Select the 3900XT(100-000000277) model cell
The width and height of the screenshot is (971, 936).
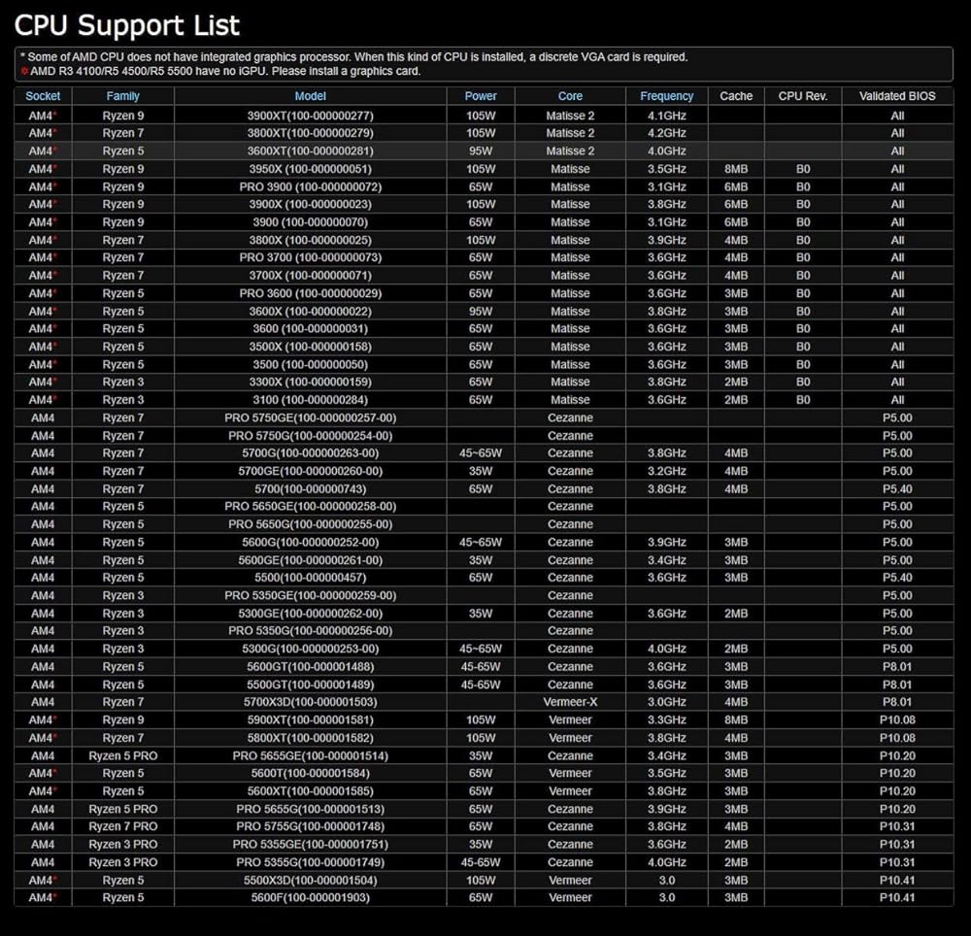pos(310,116)
